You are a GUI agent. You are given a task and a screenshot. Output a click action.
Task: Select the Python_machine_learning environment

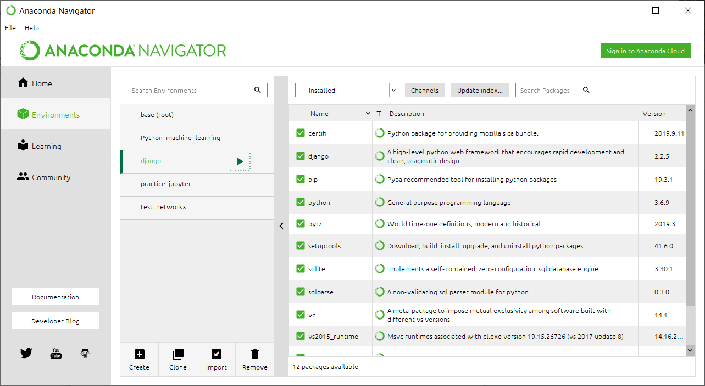pos(197,138)
